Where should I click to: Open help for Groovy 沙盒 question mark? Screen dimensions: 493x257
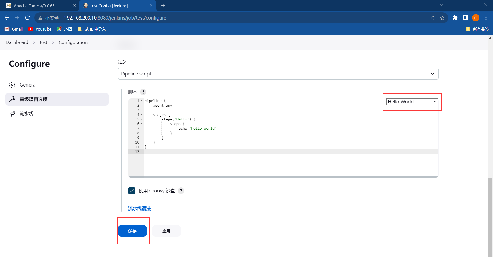[x=181, y=191]
